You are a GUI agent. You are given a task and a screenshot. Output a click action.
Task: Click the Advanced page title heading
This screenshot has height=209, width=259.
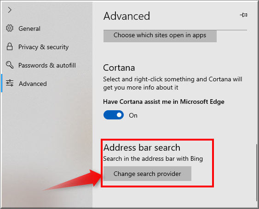coord(127,16)
